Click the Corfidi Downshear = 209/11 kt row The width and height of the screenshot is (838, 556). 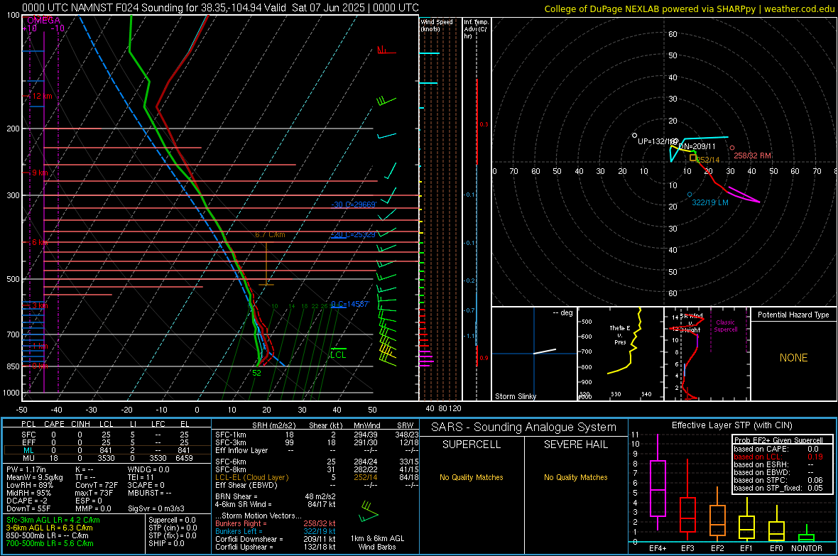point(276,539)
